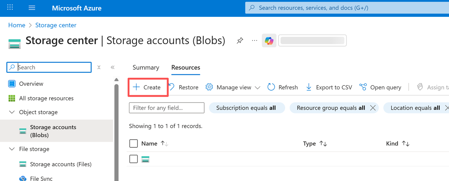The width and height of the screenshot is (449, 181).
Task: Type in the Filter for any field box
Action: 167,108
